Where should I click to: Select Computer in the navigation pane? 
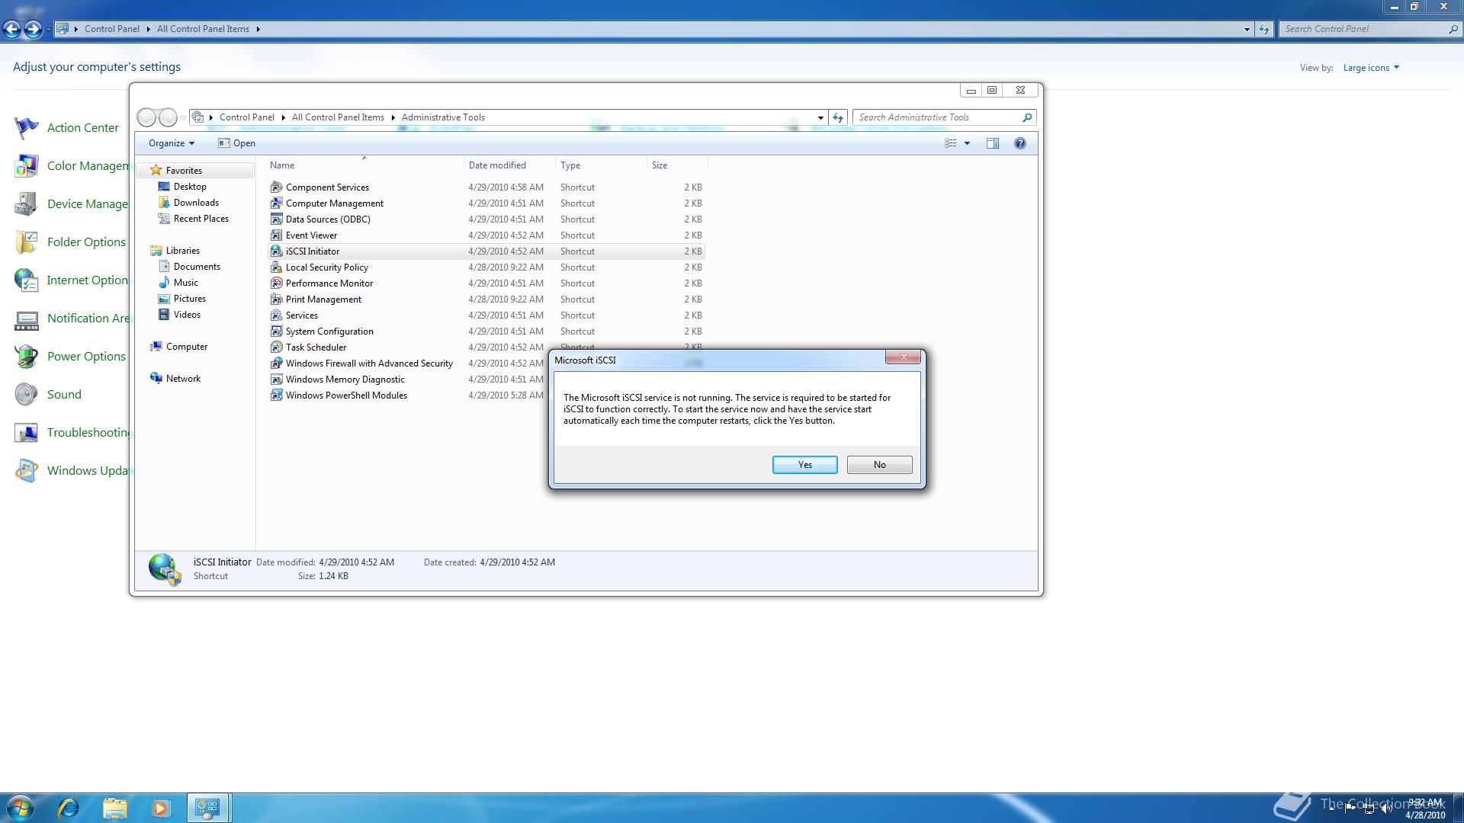pyautogui.click(x=186, y=347)
